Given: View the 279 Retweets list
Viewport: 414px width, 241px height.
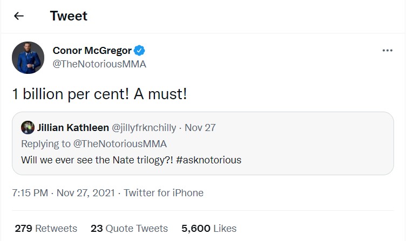Looking at the screenshot, I should [46, 228].
